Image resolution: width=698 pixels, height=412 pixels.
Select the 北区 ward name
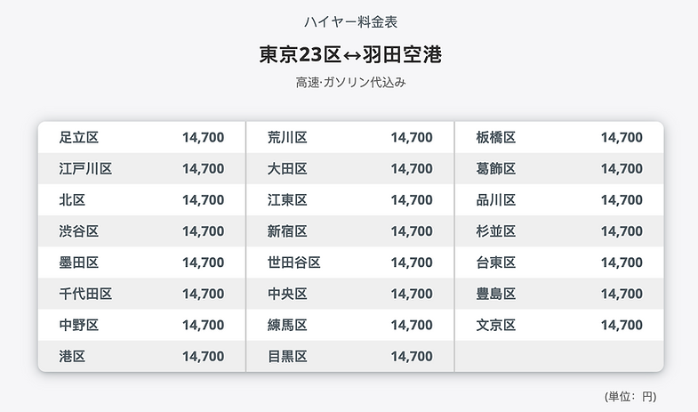coord(72,200)
